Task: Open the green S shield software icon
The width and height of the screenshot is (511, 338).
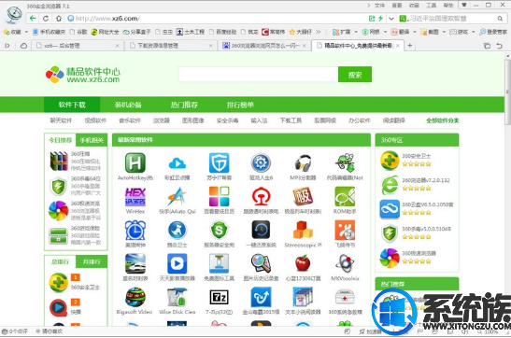Action: pos(219,230)
